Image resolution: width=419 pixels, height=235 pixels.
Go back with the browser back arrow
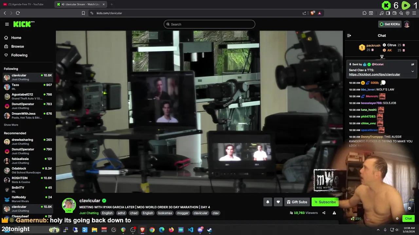click(x=5, y=13)
